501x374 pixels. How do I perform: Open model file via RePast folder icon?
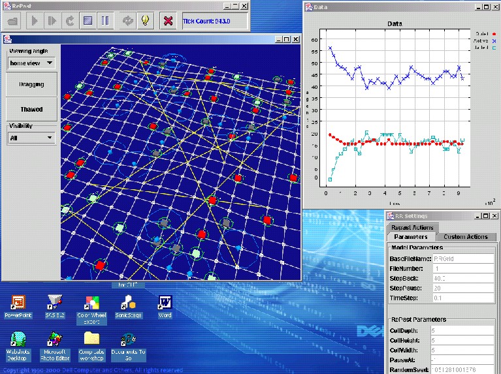tap(14, 21)
